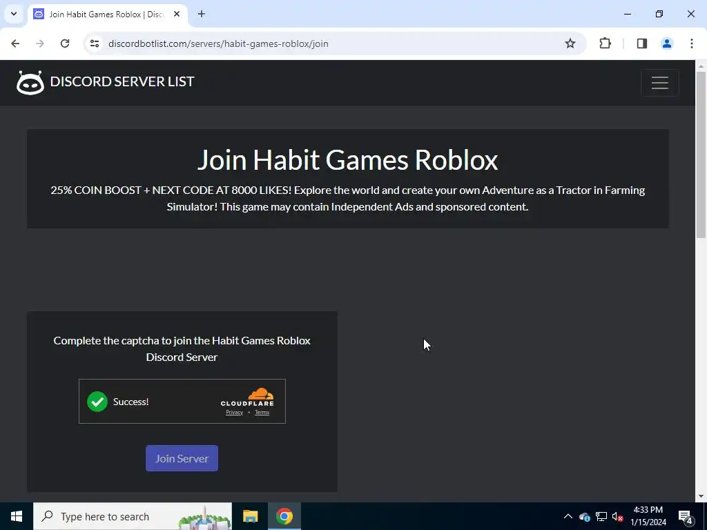Open Chrome three-dot menu
This screenshot has height=530, width=707.
692,43
